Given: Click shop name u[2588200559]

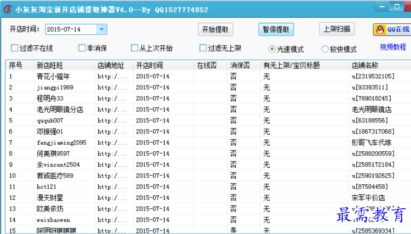Looking at the screenshot, I should [373, 154].
